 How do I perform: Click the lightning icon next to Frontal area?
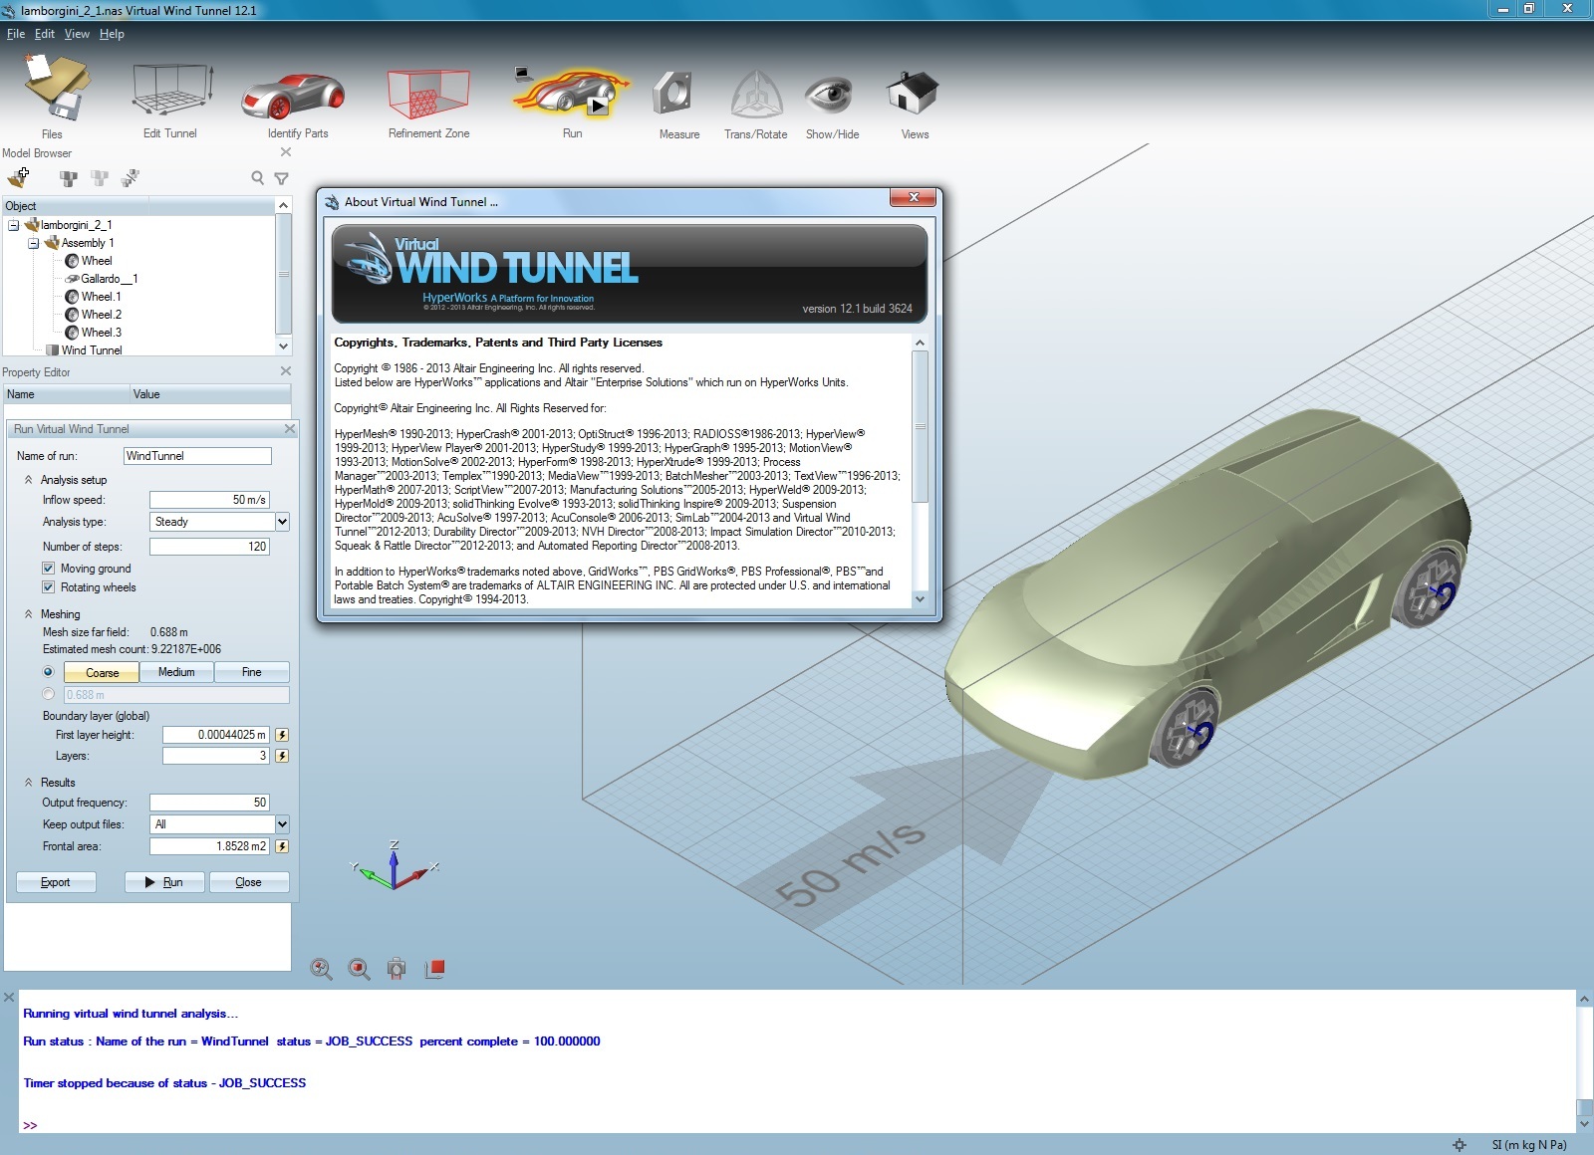tap(282, 846)
